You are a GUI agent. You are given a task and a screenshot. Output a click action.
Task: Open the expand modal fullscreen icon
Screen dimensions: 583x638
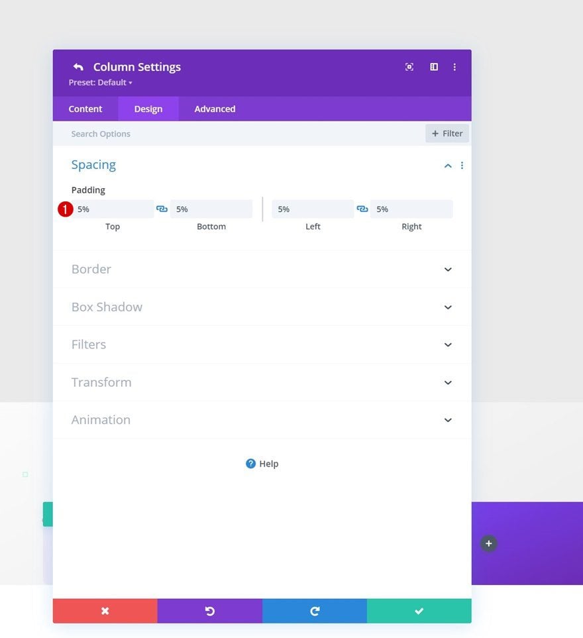click(x=409, y=67)
